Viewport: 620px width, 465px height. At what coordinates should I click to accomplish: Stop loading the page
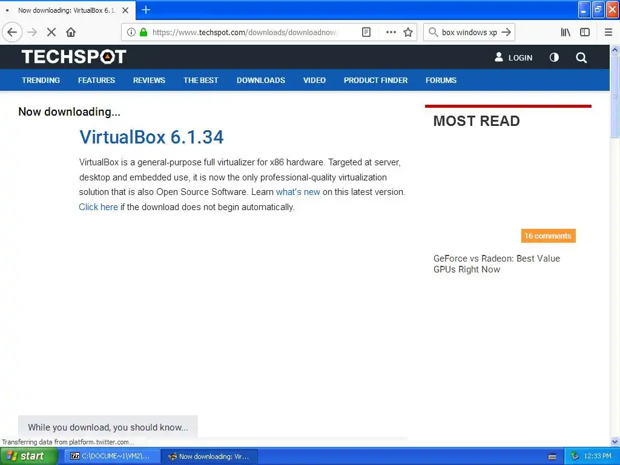coord(51,32)
